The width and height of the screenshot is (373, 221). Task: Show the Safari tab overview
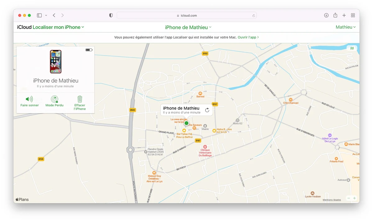(353, 15)
